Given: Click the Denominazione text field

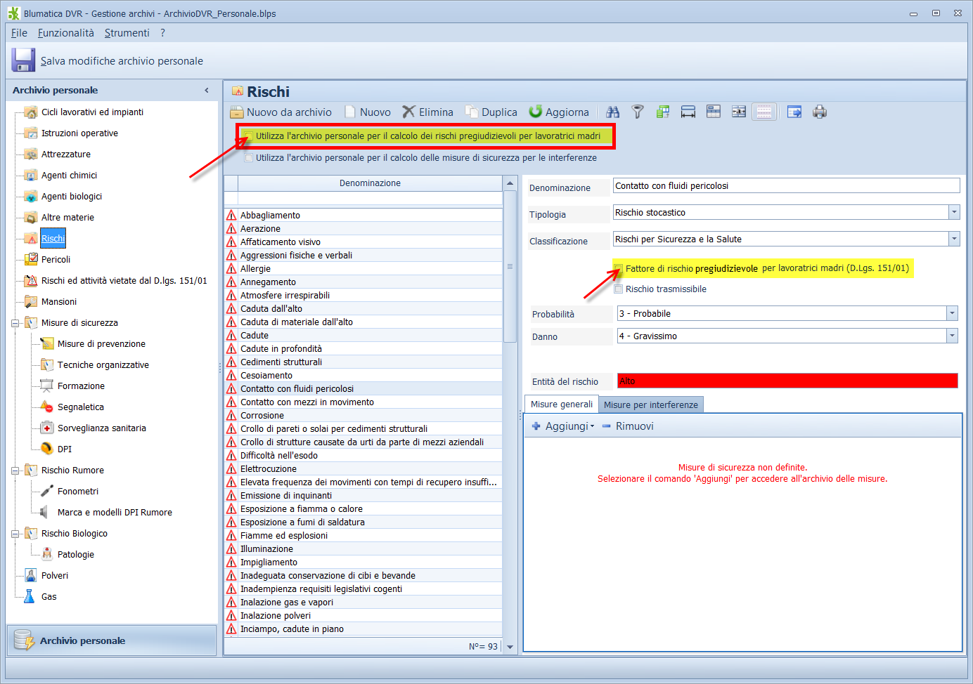Looking at the screenshot, I should (x=786, y=185).
